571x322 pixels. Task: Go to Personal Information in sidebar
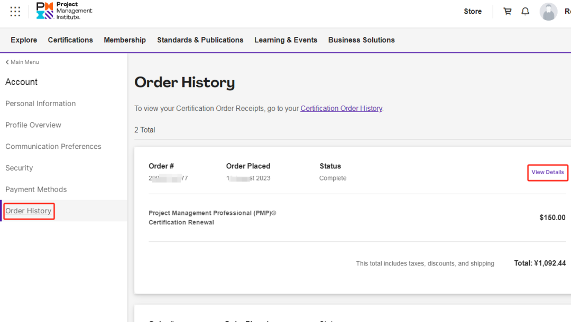[x=40, y=103]
